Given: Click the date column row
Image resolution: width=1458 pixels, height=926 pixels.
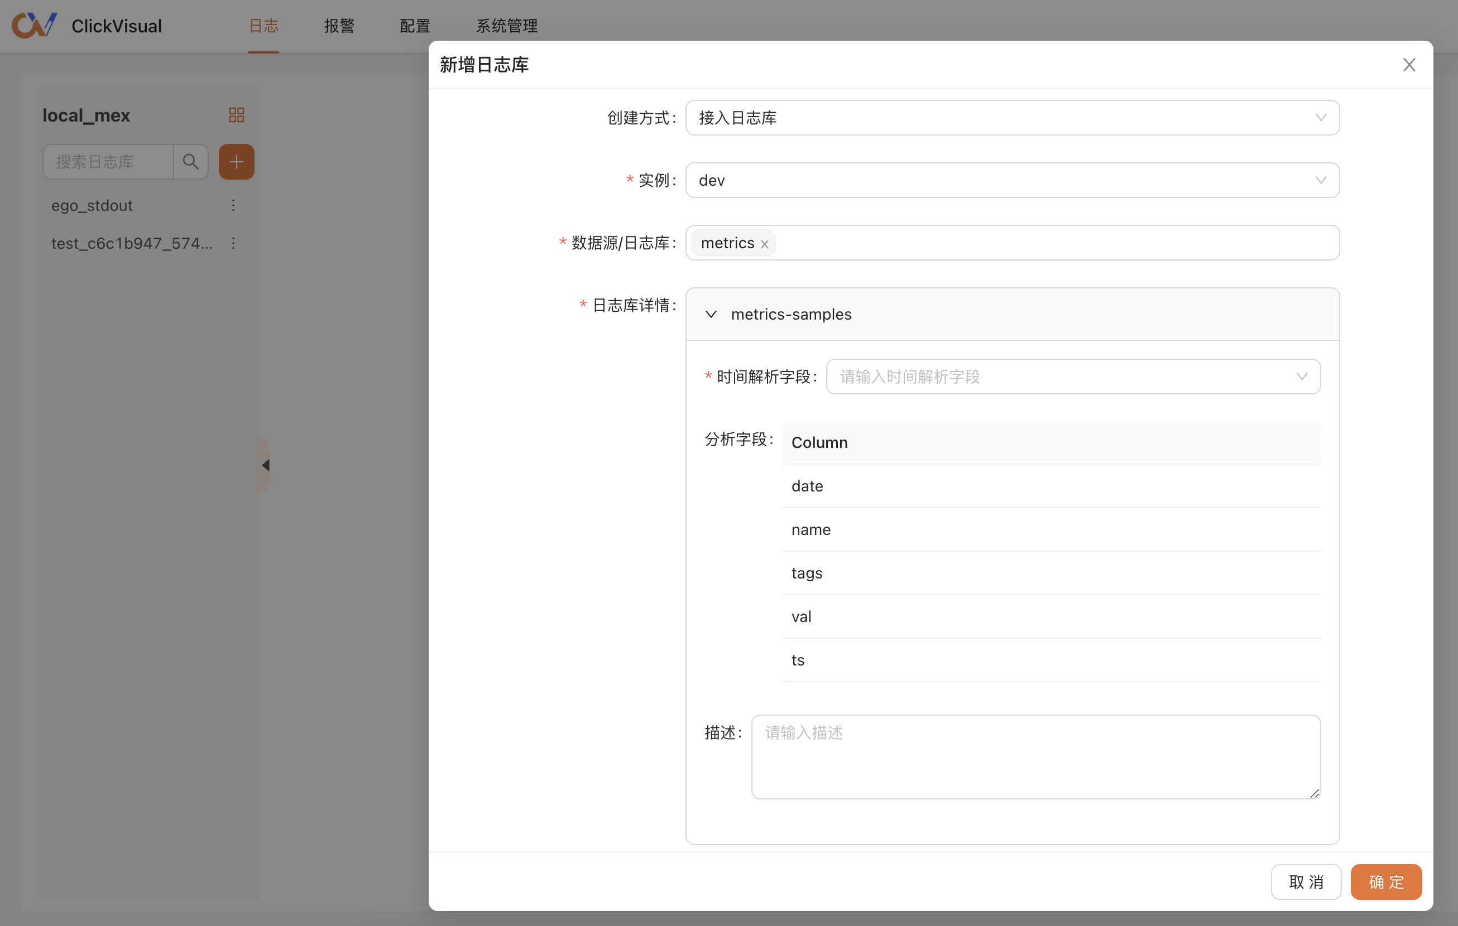Looking at the screenshot, I should 1051,486.
